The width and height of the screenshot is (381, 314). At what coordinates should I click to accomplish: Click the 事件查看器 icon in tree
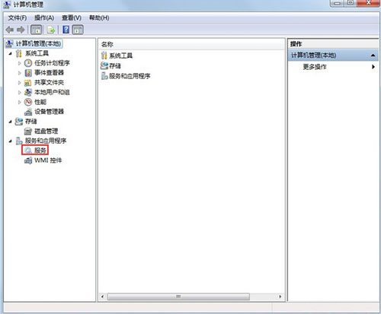coord(28,73)
